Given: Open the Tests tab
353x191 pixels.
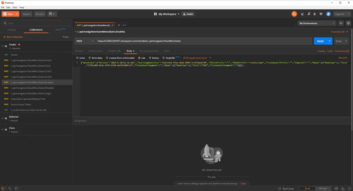Looking at the screenshot, I should (167, 51).
